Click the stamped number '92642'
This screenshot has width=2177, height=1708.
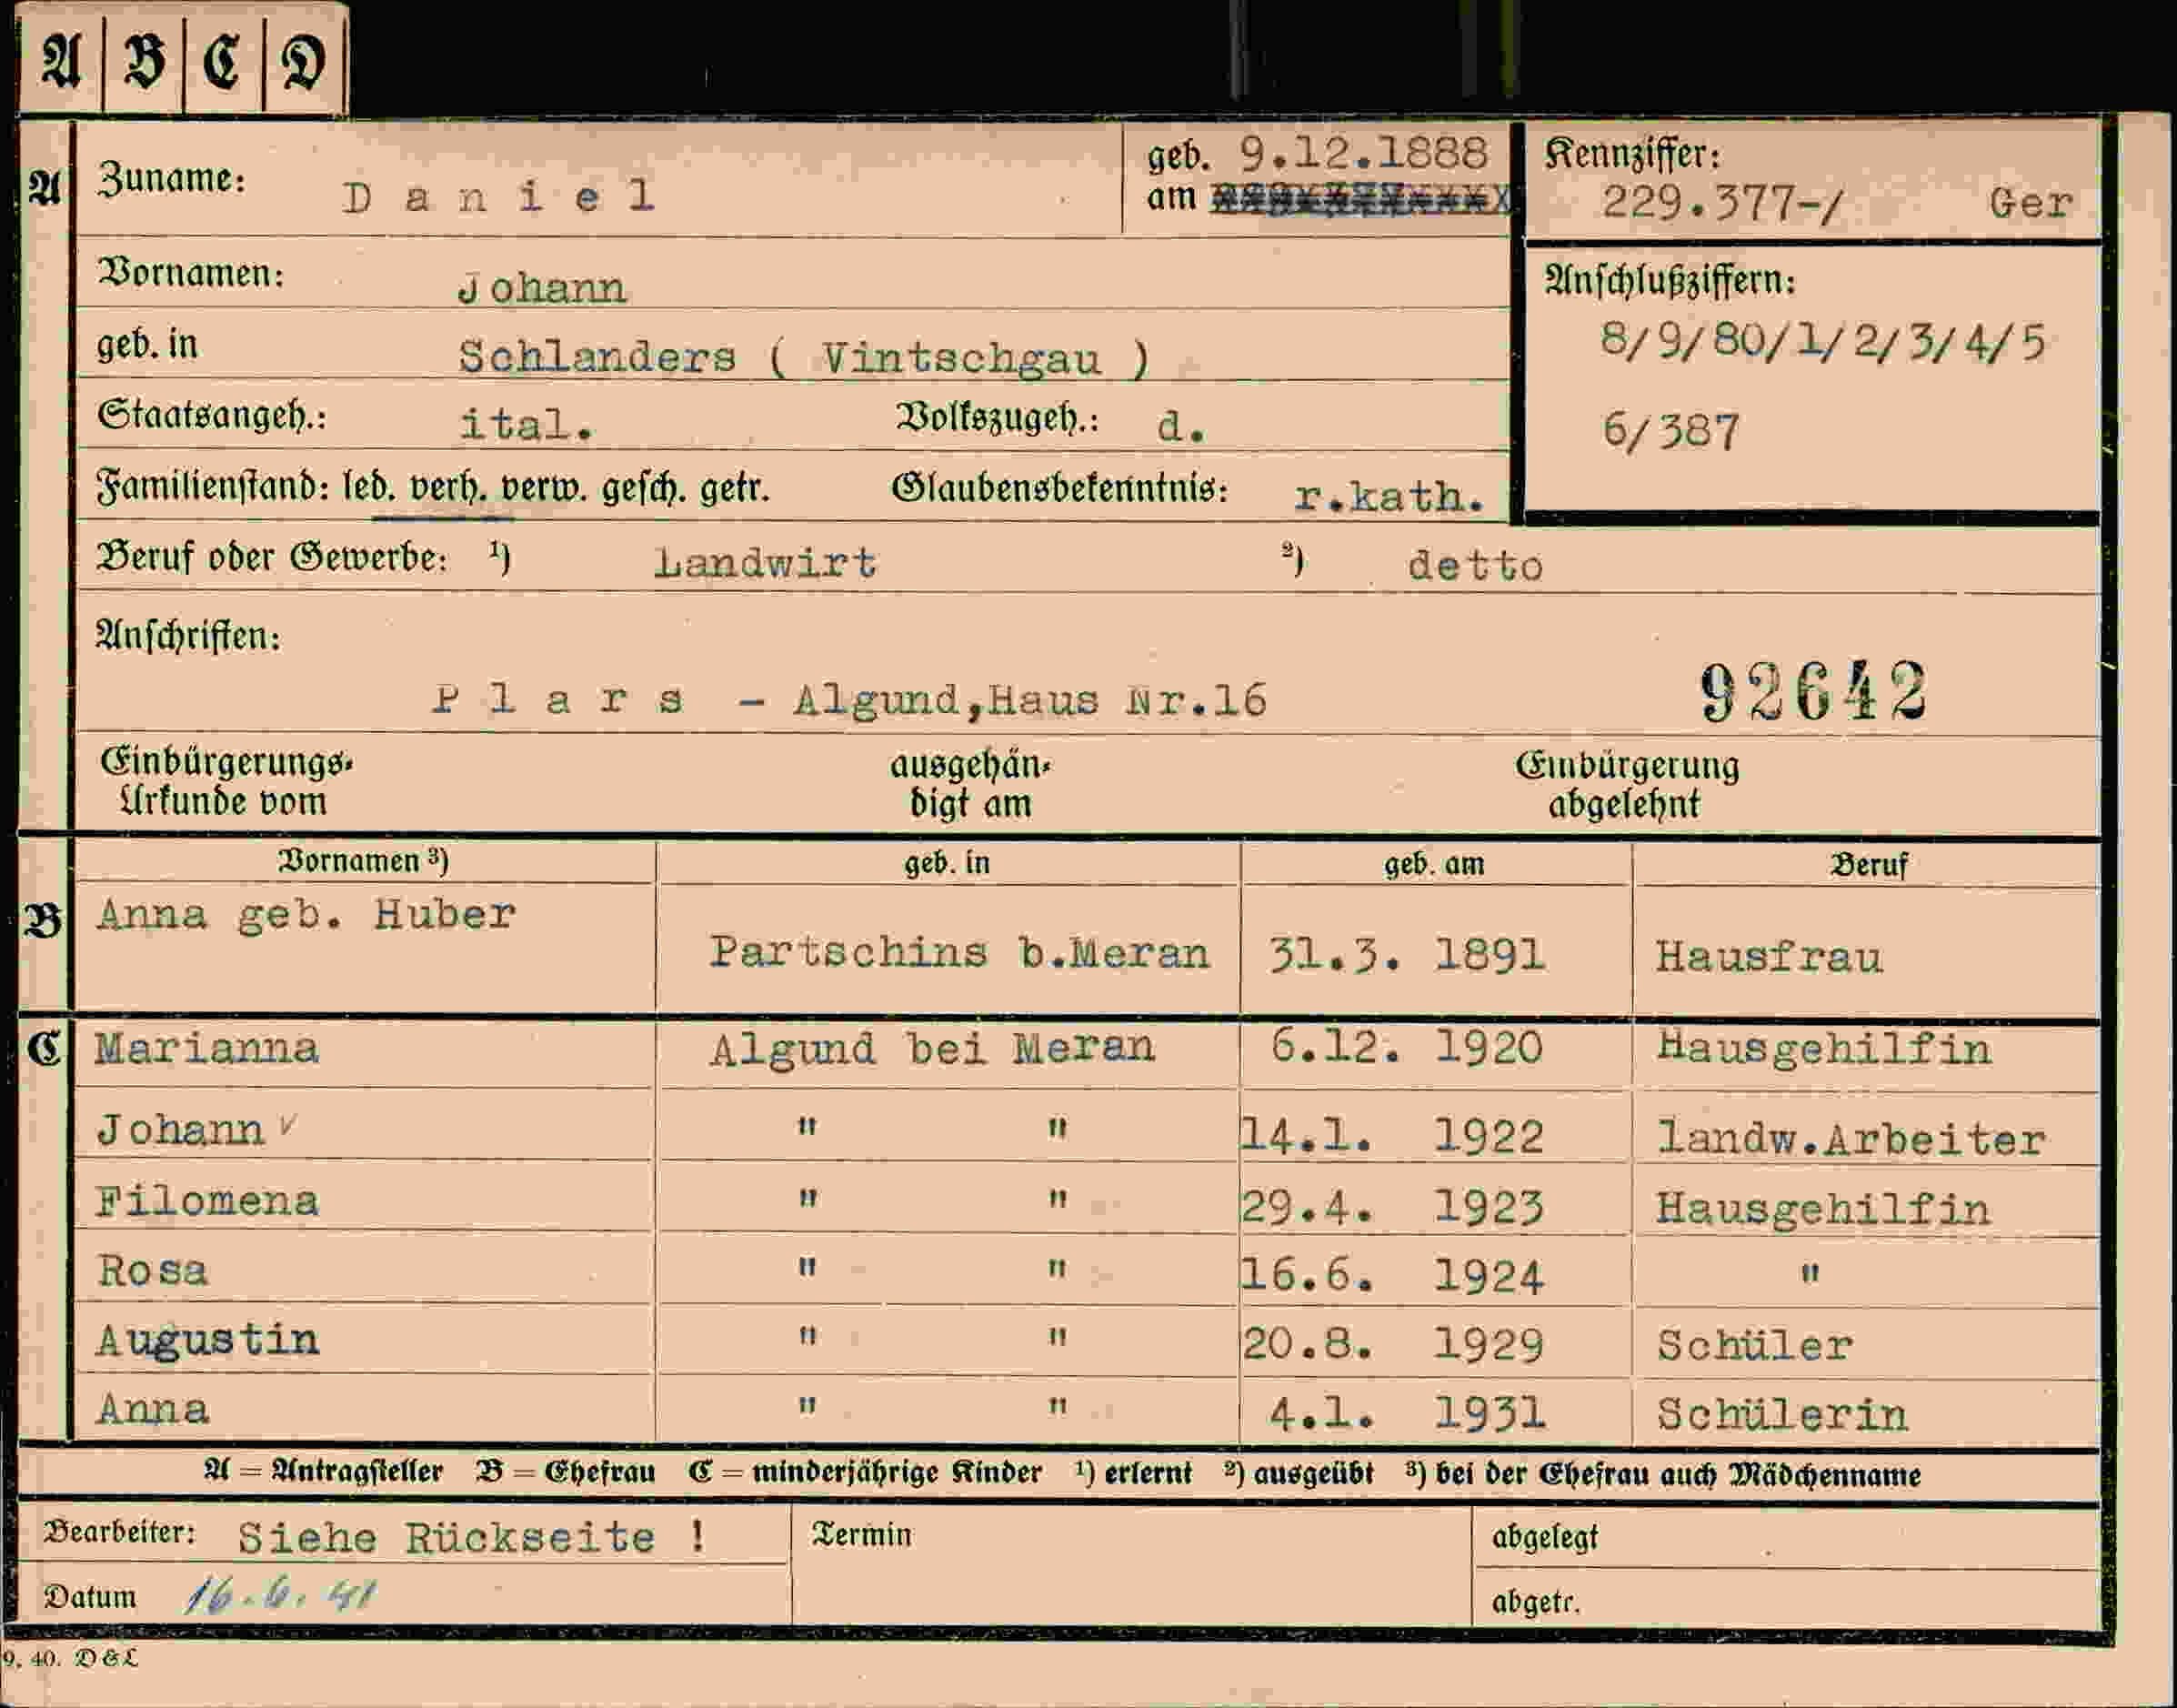click(x=1813, y=692)
